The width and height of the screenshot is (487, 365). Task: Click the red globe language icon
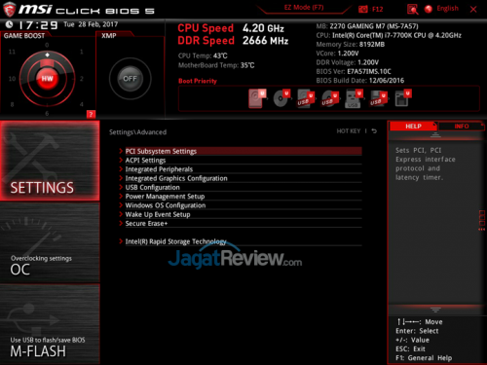tap(429, 9)
